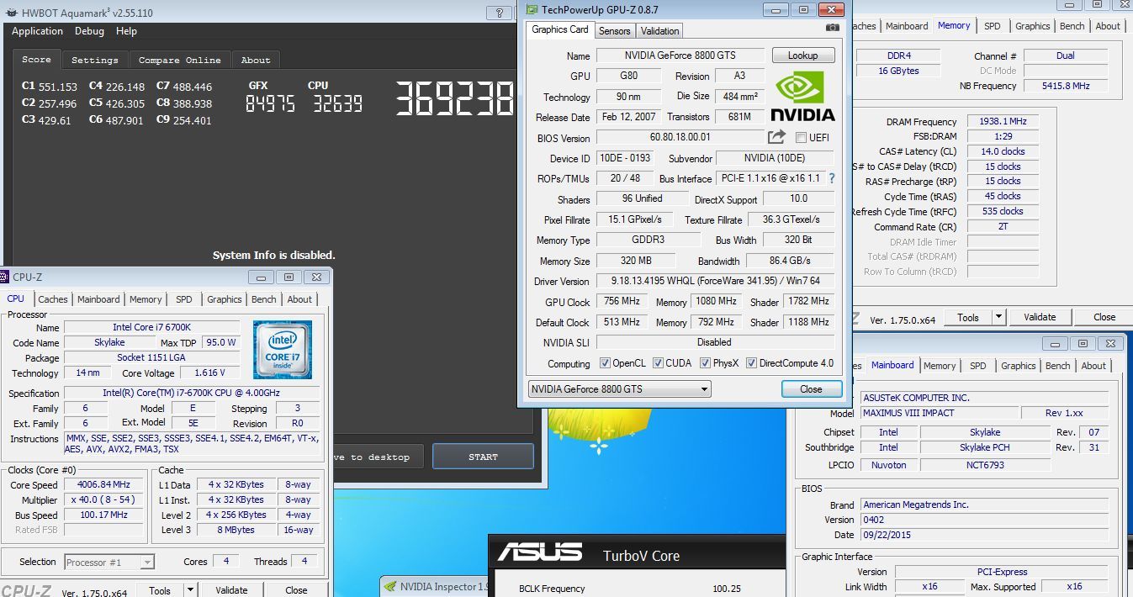The height and width of the screenshot is (597, 1133).
Task: Click the GPU Clock 756 MHz field
Action: click(x=623, y=301)
